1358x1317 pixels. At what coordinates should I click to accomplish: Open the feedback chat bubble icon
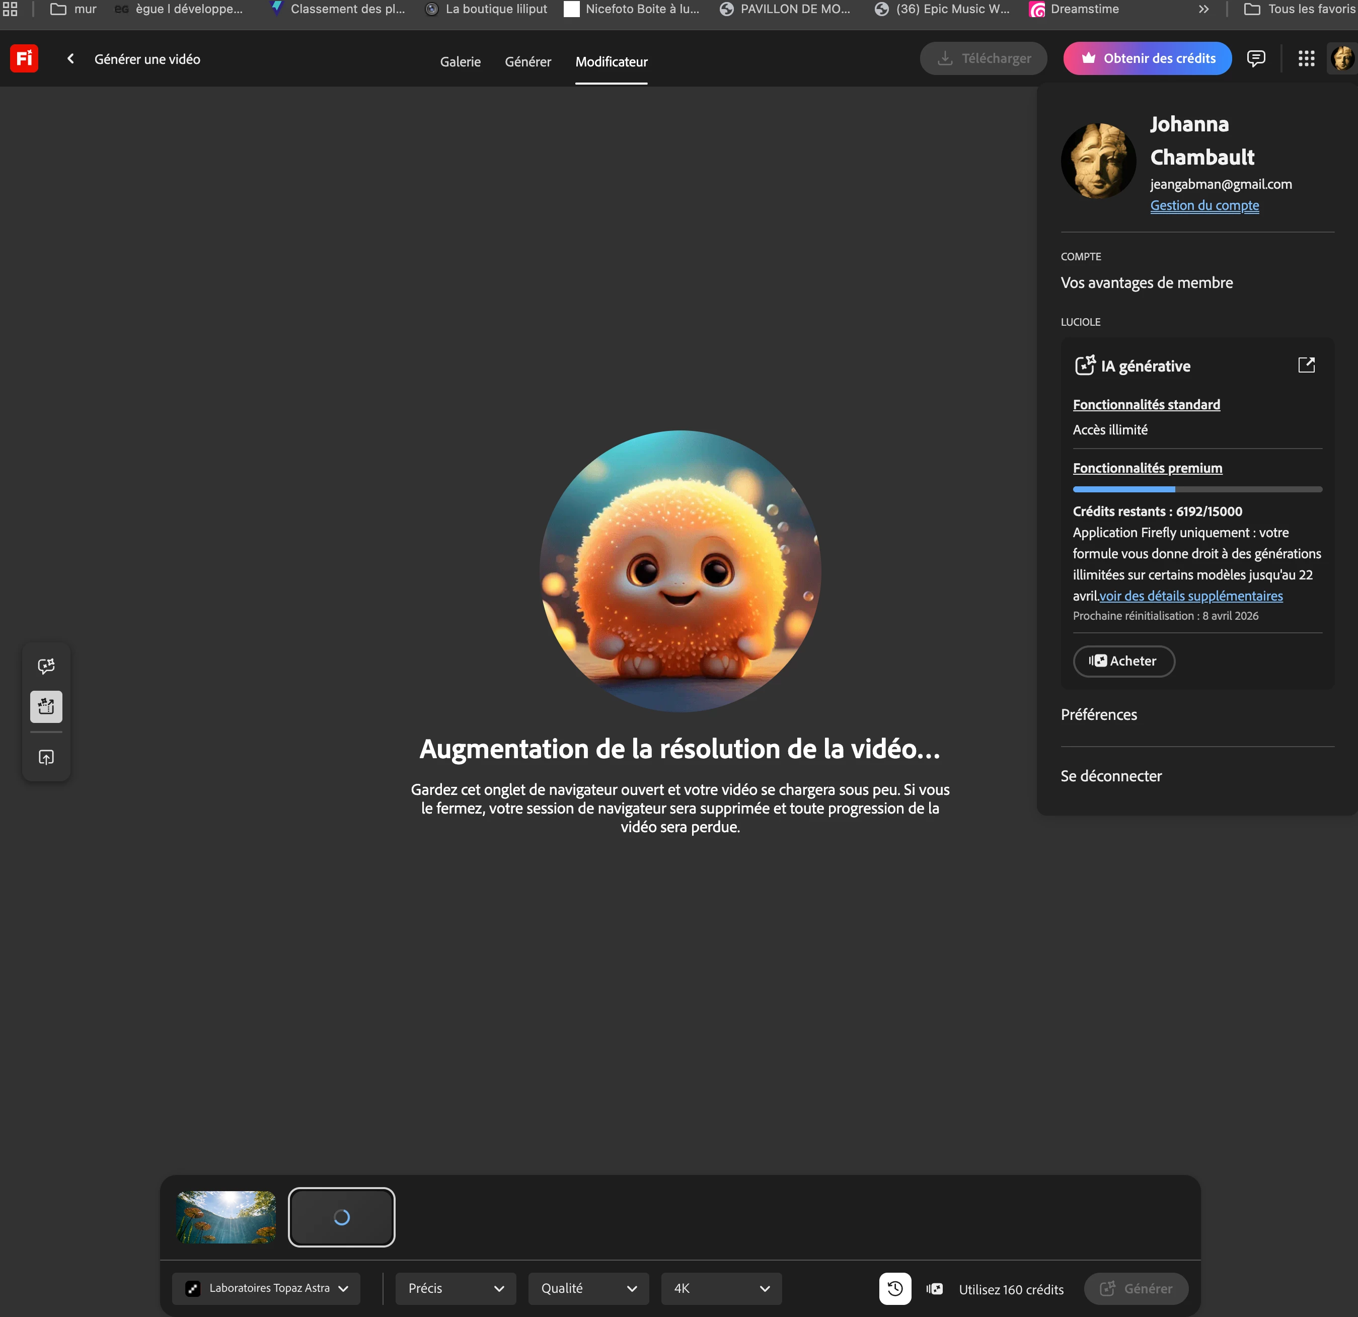point(1255,58)
